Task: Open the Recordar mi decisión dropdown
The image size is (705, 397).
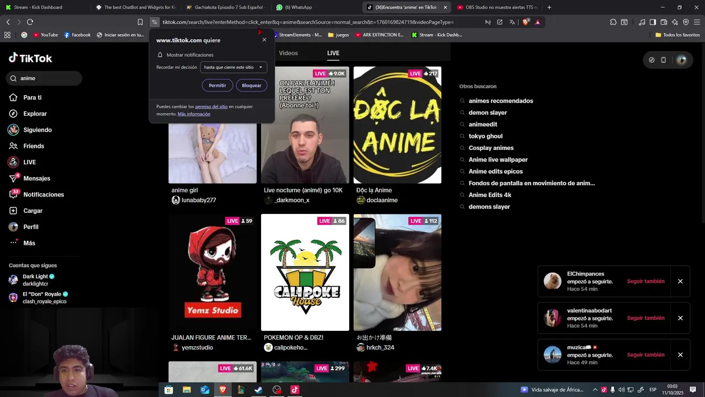Action: click(234, 67)
